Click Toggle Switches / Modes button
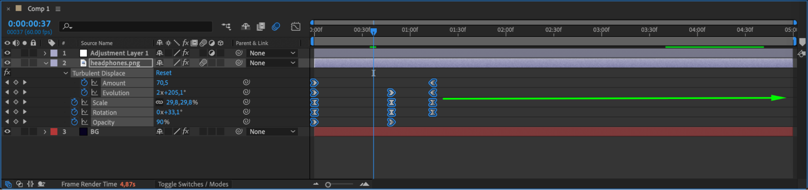The width and height of the screenshot is (808, 190). 193,184
